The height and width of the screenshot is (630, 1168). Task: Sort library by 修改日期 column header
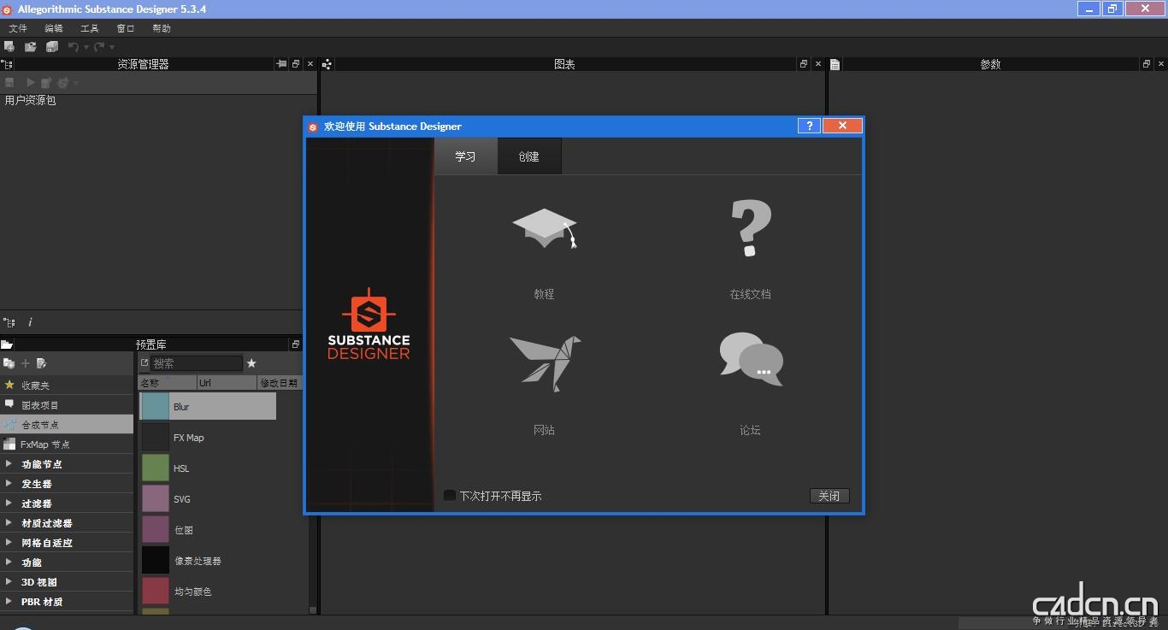coord(279,383)
